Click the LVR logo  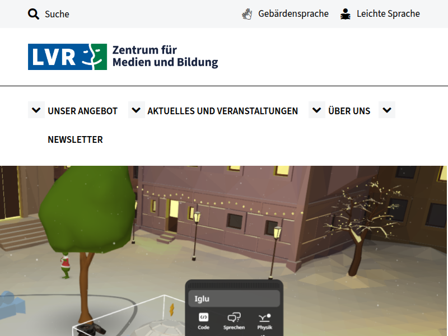tap(67, 57)
